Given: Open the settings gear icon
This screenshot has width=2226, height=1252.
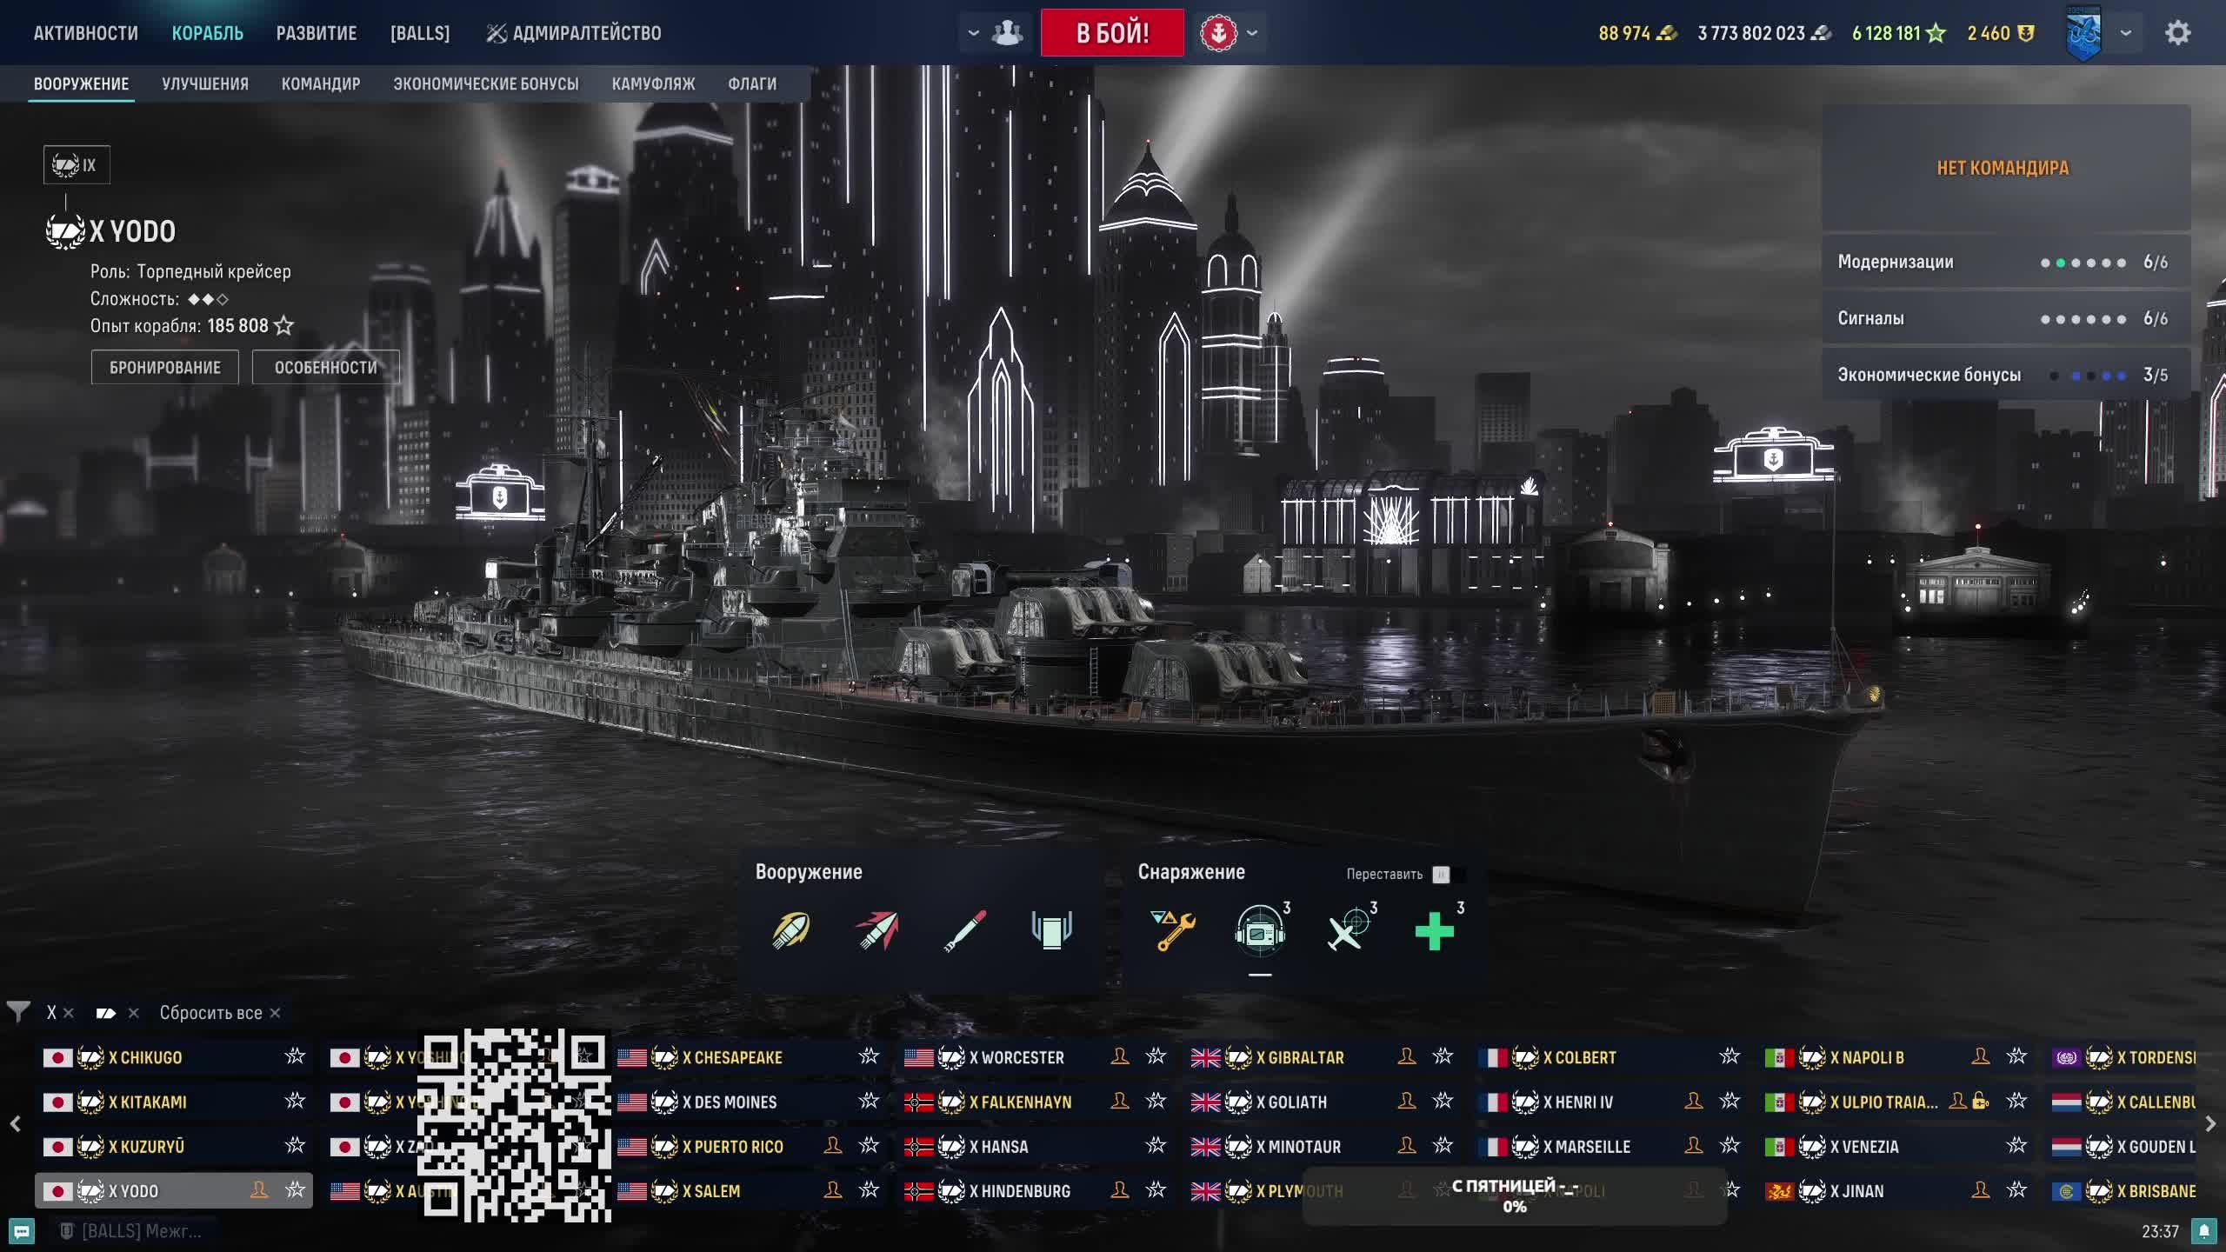Looking at the screenshot, I should pyautogui.click(x=2177, y=33).
